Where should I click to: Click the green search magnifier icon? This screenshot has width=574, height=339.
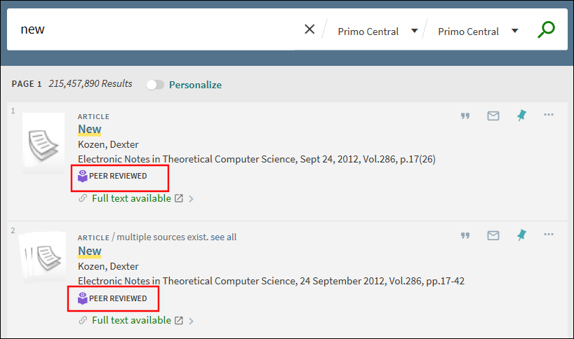coord(546,29)
